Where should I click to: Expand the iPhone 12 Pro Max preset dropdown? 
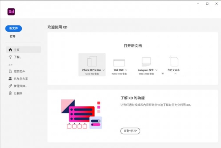coord(104,70)
